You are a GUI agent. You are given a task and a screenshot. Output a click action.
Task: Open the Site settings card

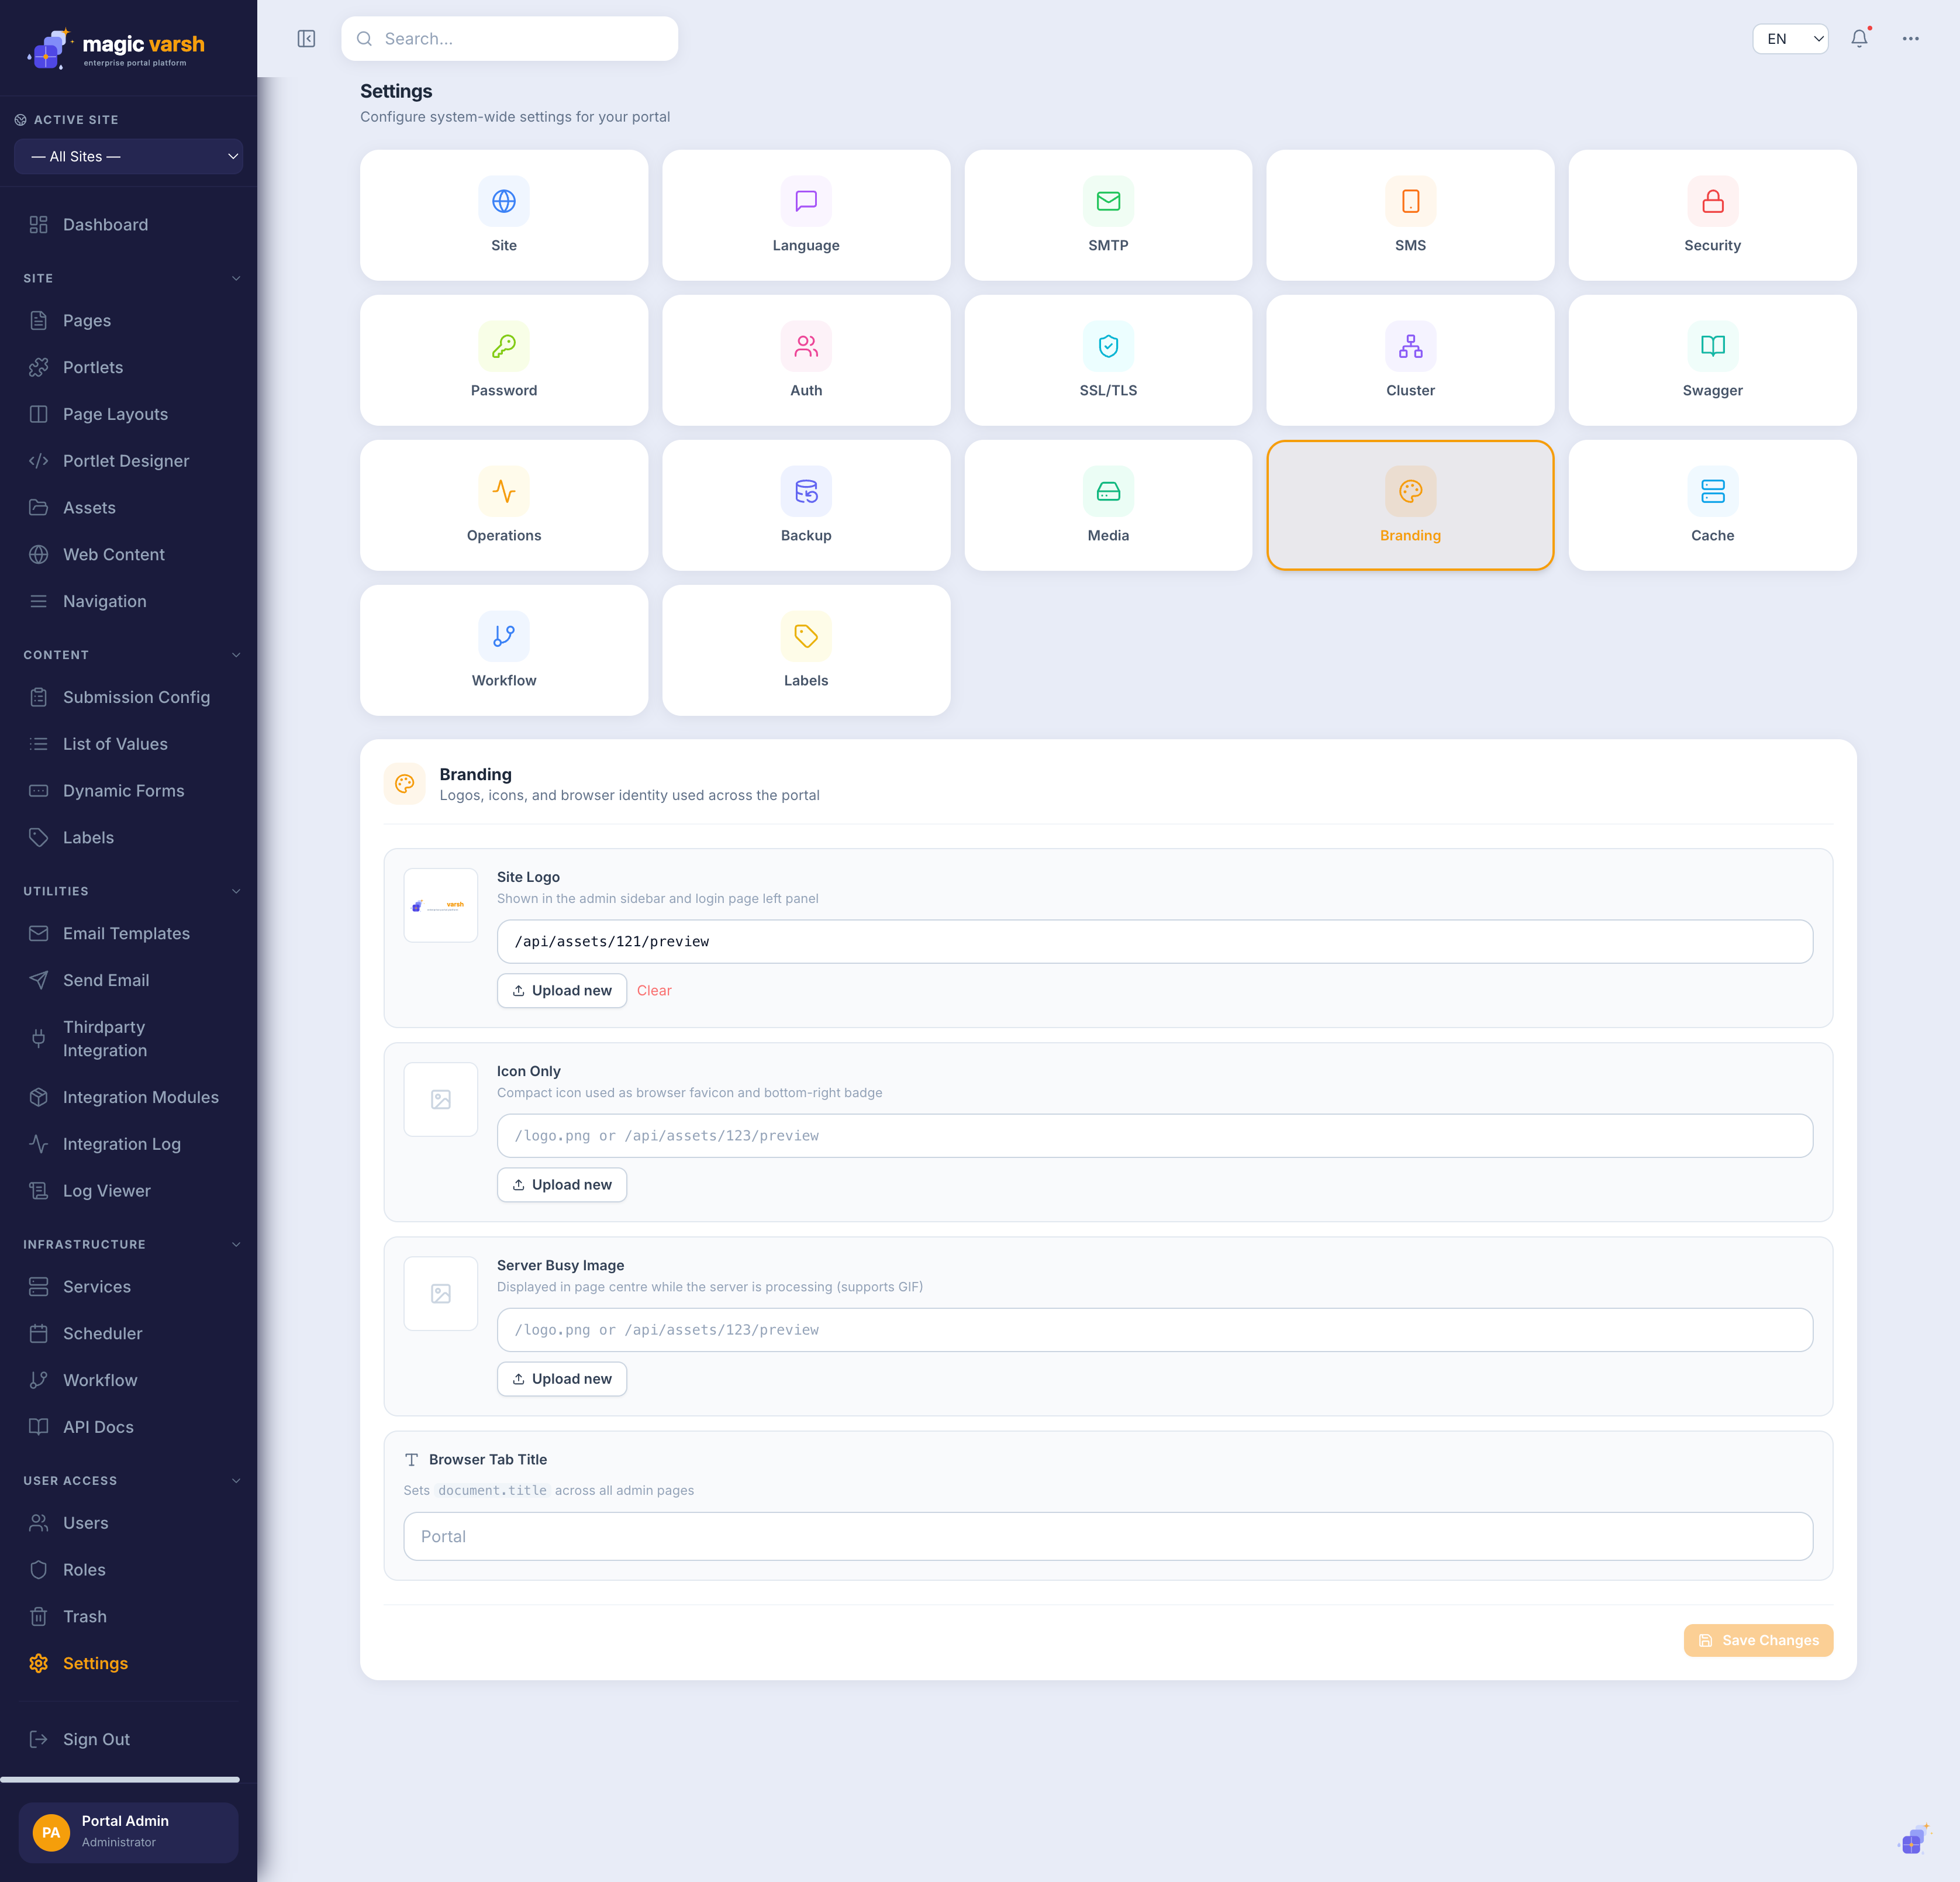504,215
